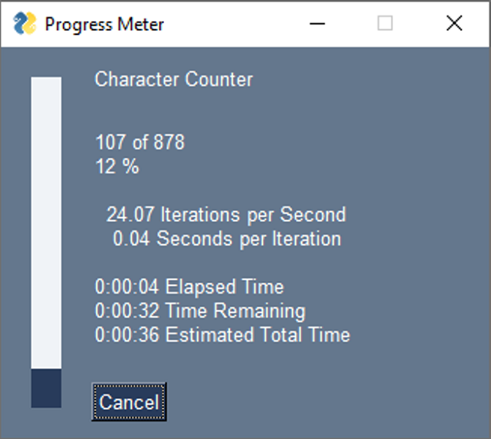The image size is (491, 439).
Task: Select the "0.04 Seconds per Iteration" line
Action: tap(227, 239)
